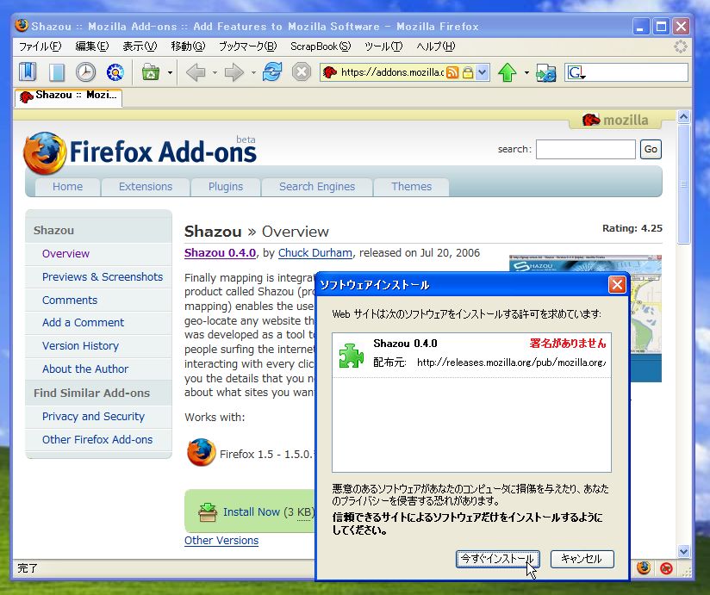Click the install package icon beside Install Now
The image size is (710, 595).
[x=208, y=511]
